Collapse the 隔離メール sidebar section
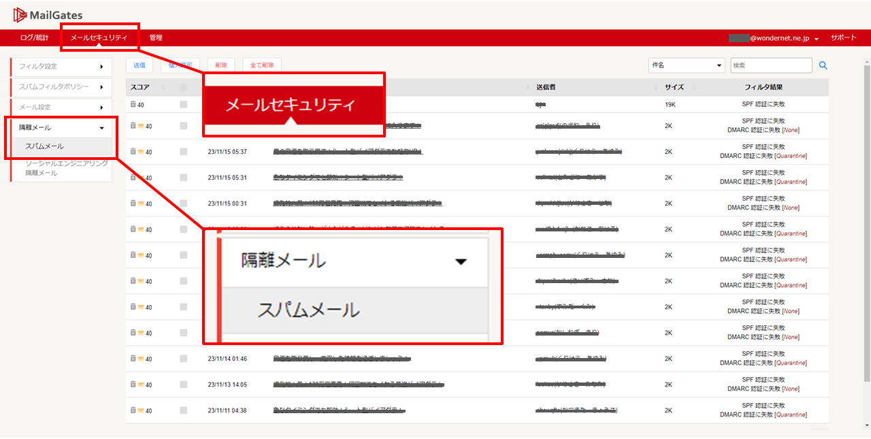Viewport: 871px width, 439px height. click(x=61, y=128)
